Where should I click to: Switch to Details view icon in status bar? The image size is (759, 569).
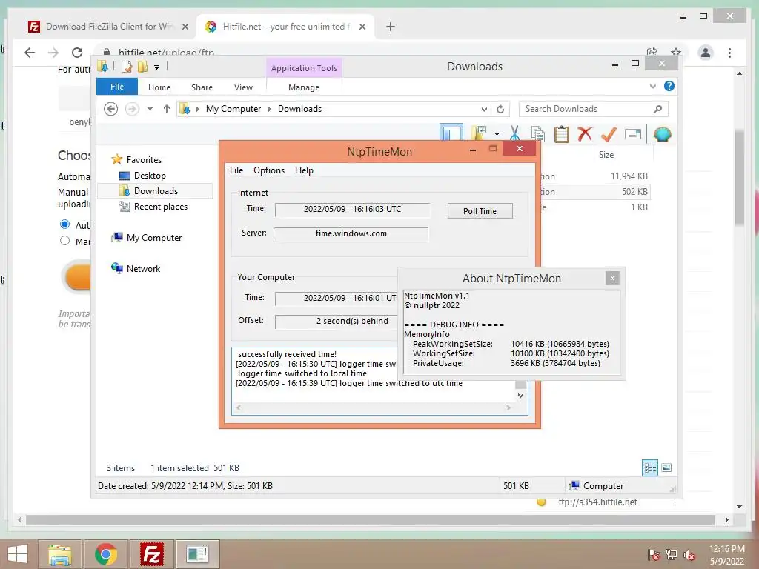coord(650,467)
